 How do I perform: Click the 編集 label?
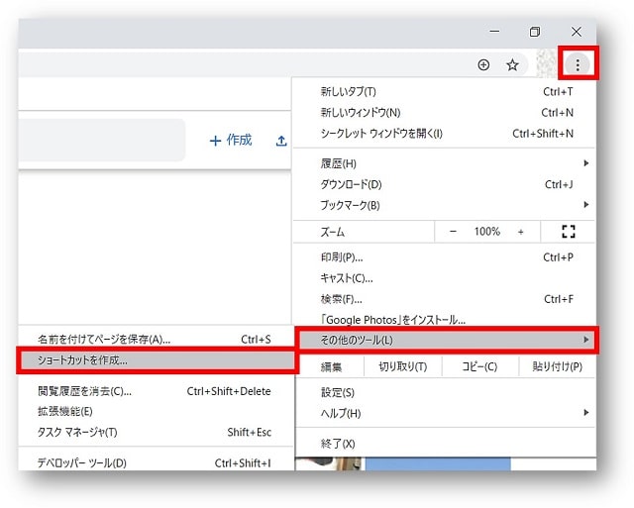point(331,367)
